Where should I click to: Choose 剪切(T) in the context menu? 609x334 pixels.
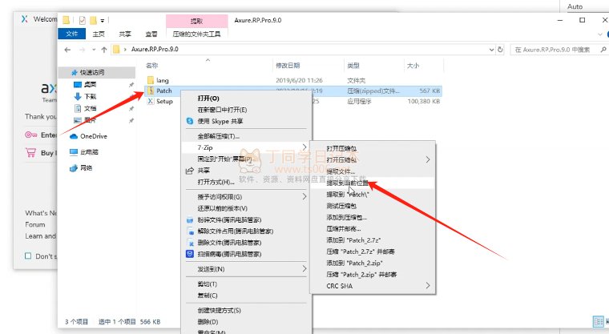[207, 284]
